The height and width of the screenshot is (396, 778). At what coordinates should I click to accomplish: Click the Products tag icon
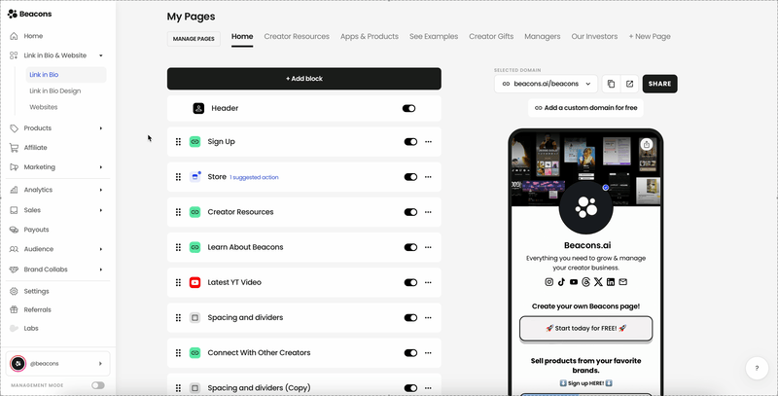[x=14, y=128]
